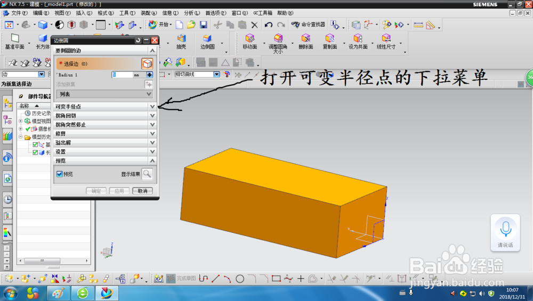The height and width of the screenshot is (301, 533).
Task: Toggle the Preview (预览) checkbox
Action: (60, 174)
